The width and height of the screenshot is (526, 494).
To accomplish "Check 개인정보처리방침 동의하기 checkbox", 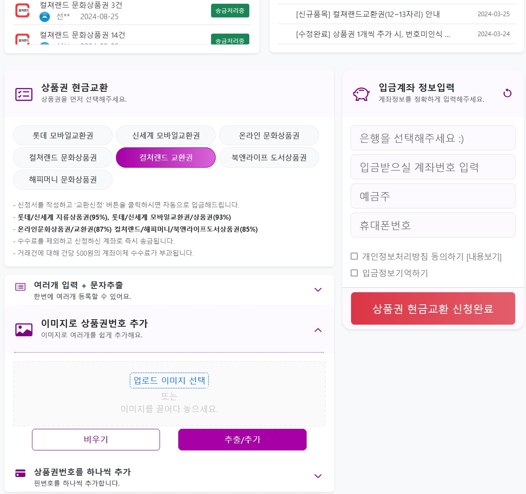I will click(x=354, y=256).
